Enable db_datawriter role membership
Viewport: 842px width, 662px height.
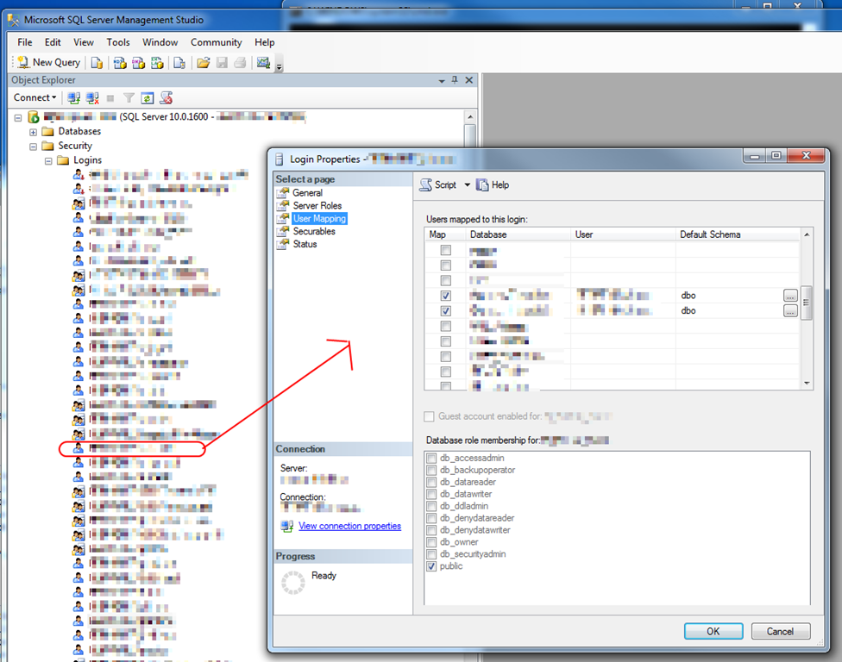tap(431, 494)
